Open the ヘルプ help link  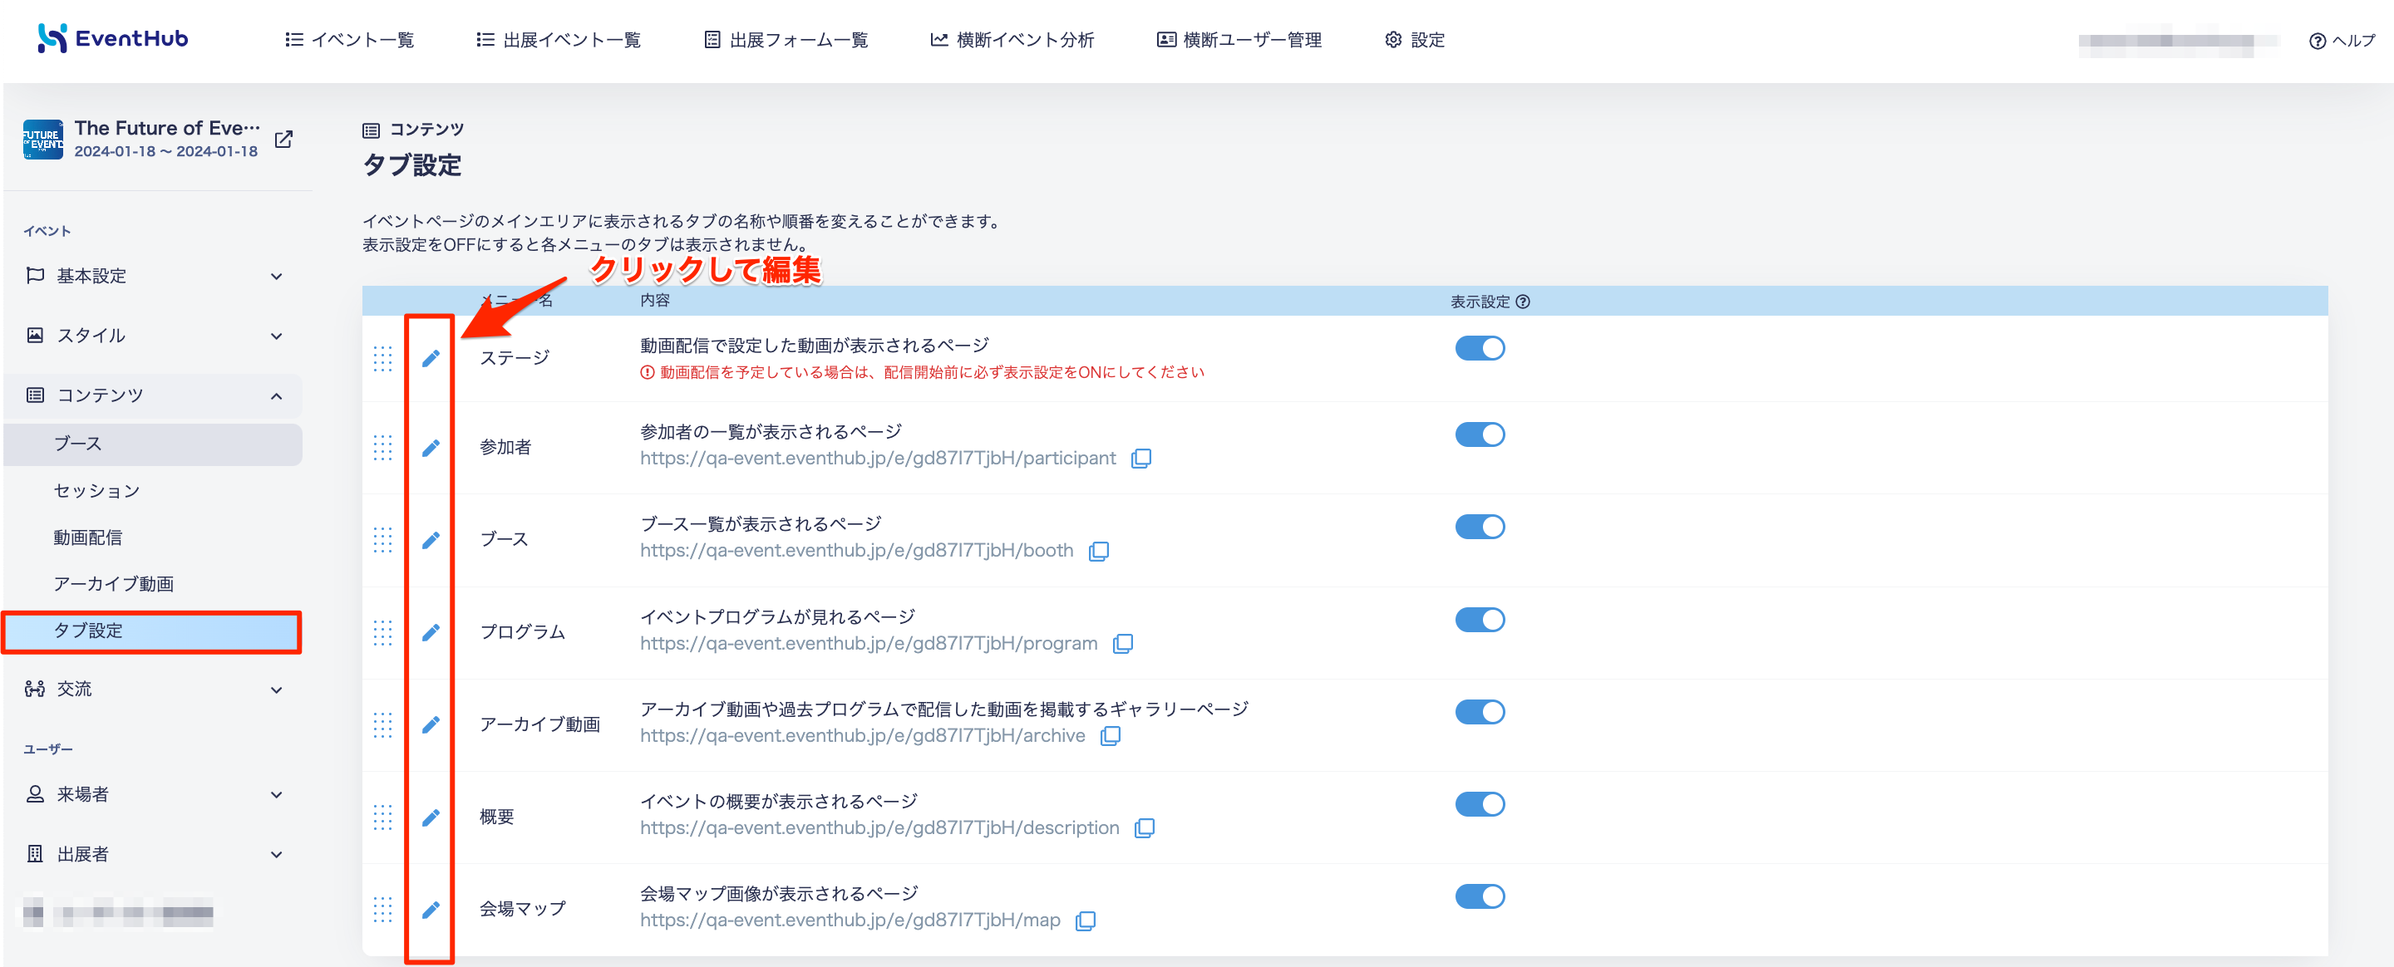[2342, 40]
